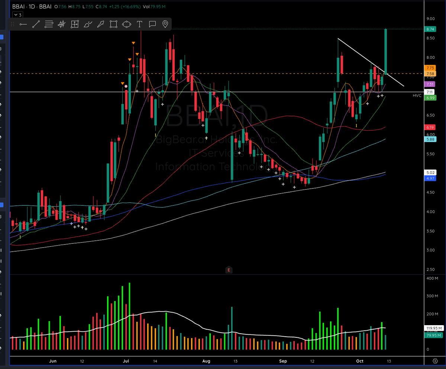Click the Sep label on time axis
Viewport: 446px width, 369px height.
(283, 361)
